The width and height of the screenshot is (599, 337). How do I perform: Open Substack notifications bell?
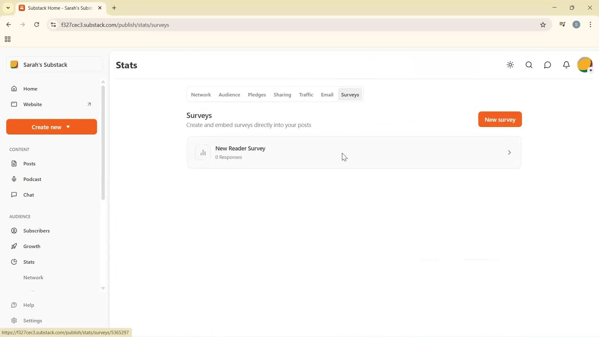point(566,65)
